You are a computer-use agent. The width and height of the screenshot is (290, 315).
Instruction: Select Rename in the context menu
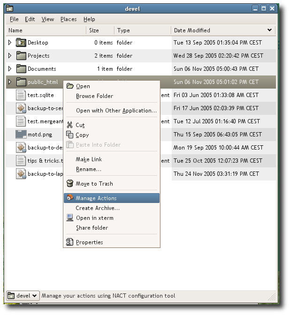pyautogui.click(x=112, y=169)
